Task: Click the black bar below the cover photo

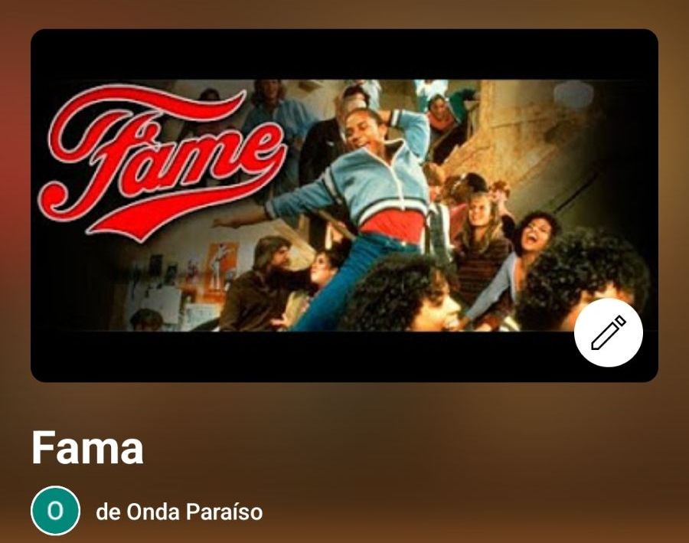Action: 303,356
